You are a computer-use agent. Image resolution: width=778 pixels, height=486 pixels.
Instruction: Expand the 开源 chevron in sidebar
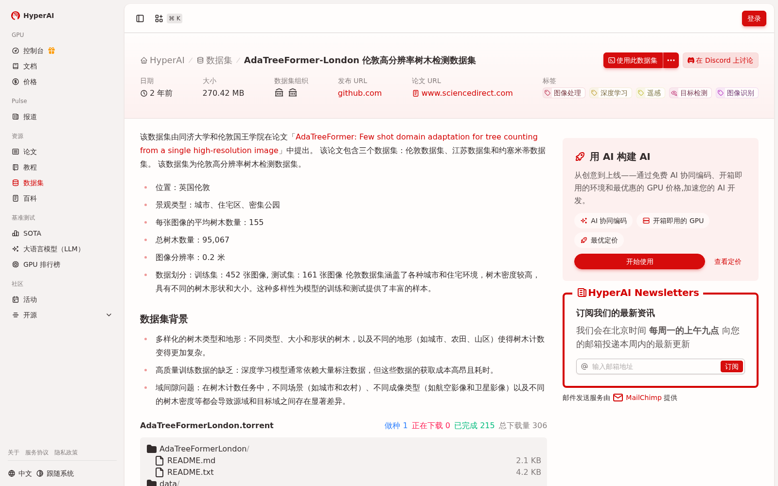pos(109,315)
